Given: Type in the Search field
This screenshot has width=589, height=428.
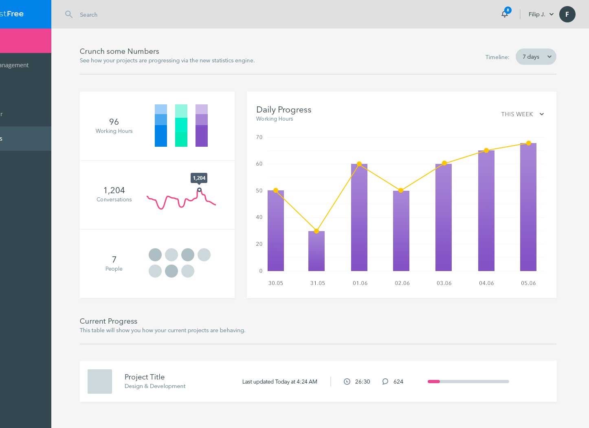Looking at the screenshot, I should click(163, 15).
